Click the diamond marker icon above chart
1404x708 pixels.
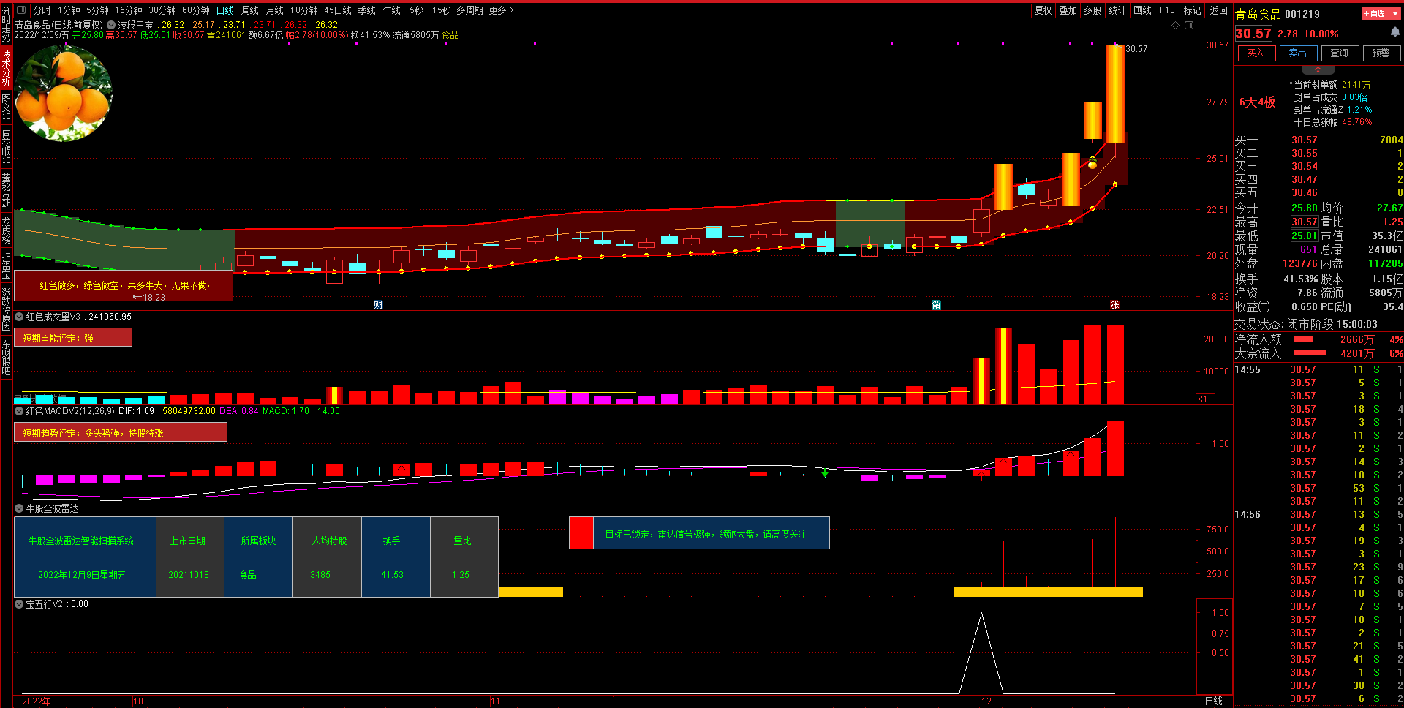tap(1176, 25)
